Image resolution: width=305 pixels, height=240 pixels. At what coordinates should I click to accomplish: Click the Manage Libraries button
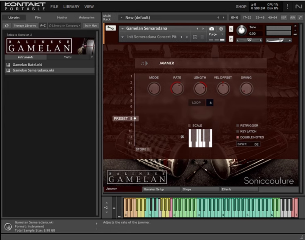pyautogui.click(x=25, y=26)
